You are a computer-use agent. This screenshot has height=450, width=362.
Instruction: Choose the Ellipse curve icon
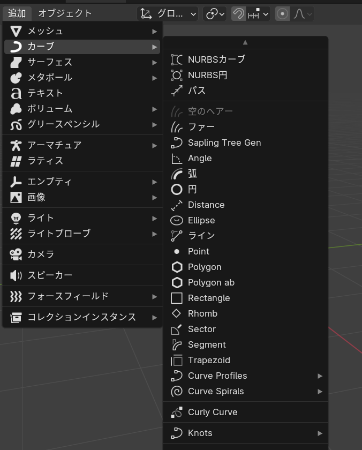(177, 221)
